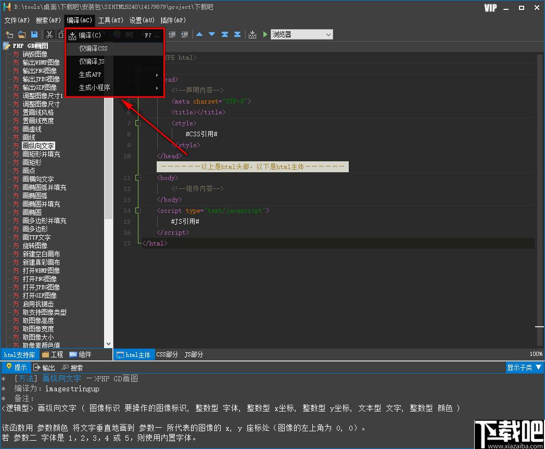
Task: Open the 文件 menu
Action: (x=17, y=20)
